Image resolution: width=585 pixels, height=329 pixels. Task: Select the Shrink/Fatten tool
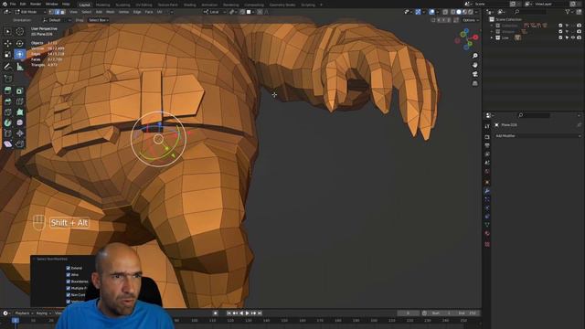tap(20, 133)
